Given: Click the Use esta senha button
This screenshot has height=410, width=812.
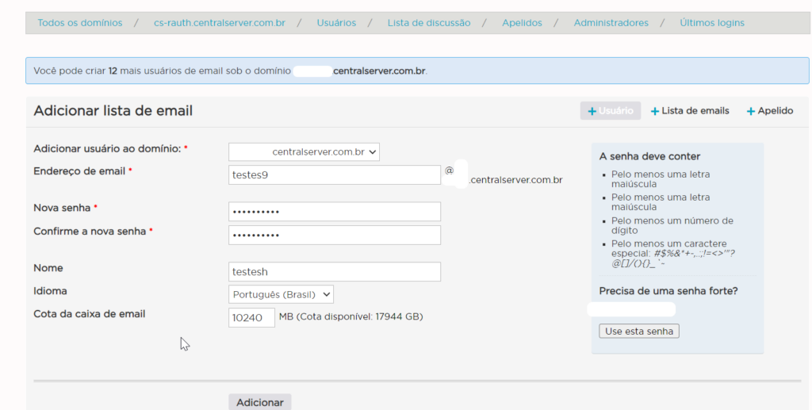Looking at the screenshot, I should point(638,331).
